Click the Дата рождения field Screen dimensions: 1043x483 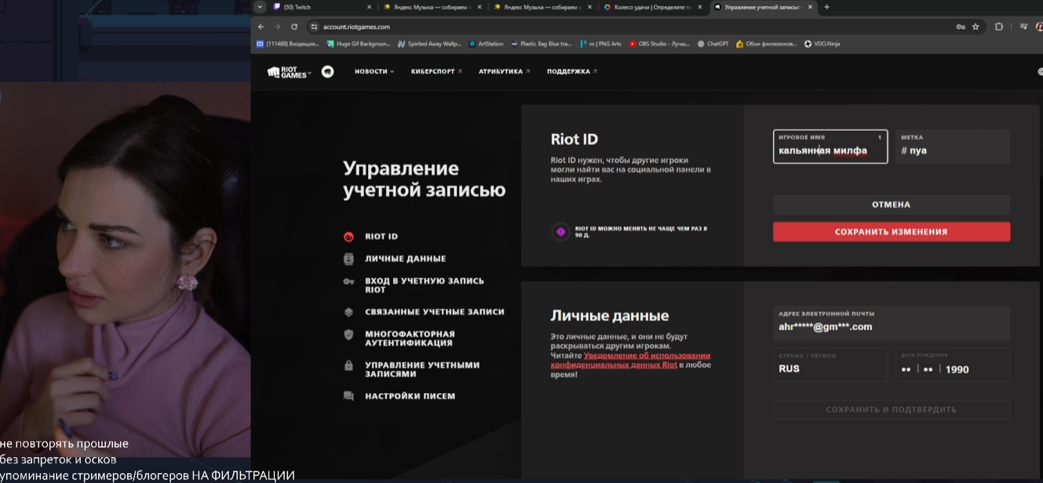point(953,365)
